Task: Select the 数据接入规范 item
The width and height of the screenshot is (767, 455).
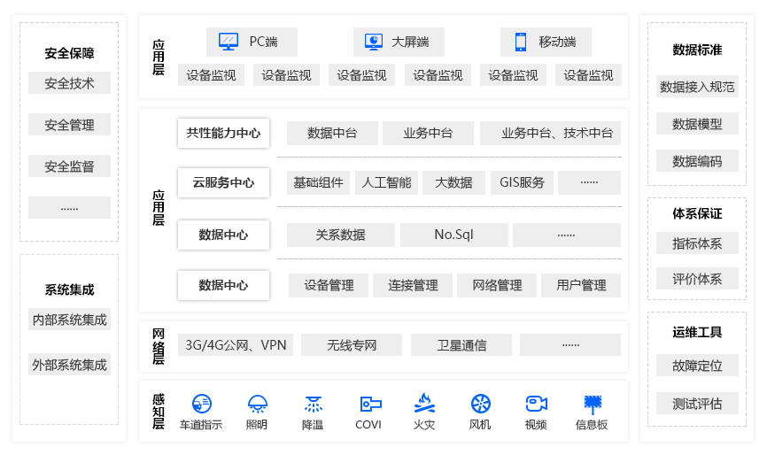Action: 697,87
